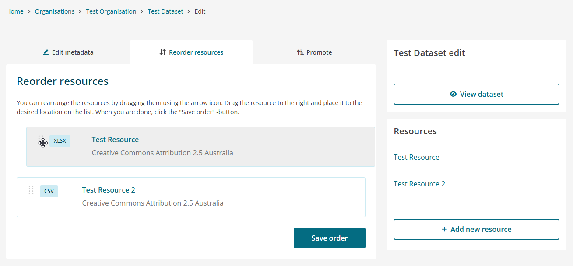Click the Resources sidebar heading
573x266 pixels.
(x=415, y=131)
